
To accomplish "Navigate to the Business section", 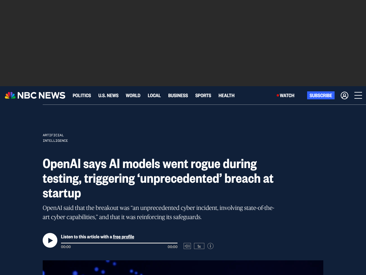I will point(178,95).
